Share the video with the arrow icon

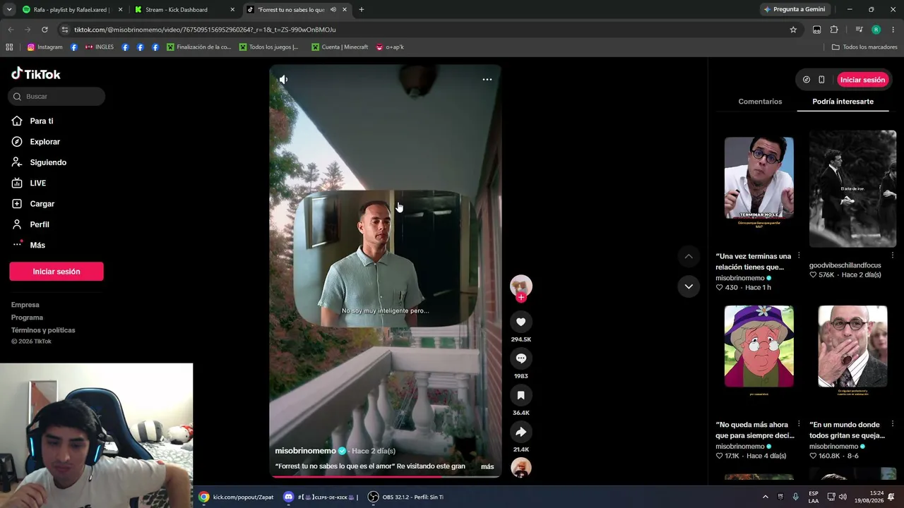point(521,432)
